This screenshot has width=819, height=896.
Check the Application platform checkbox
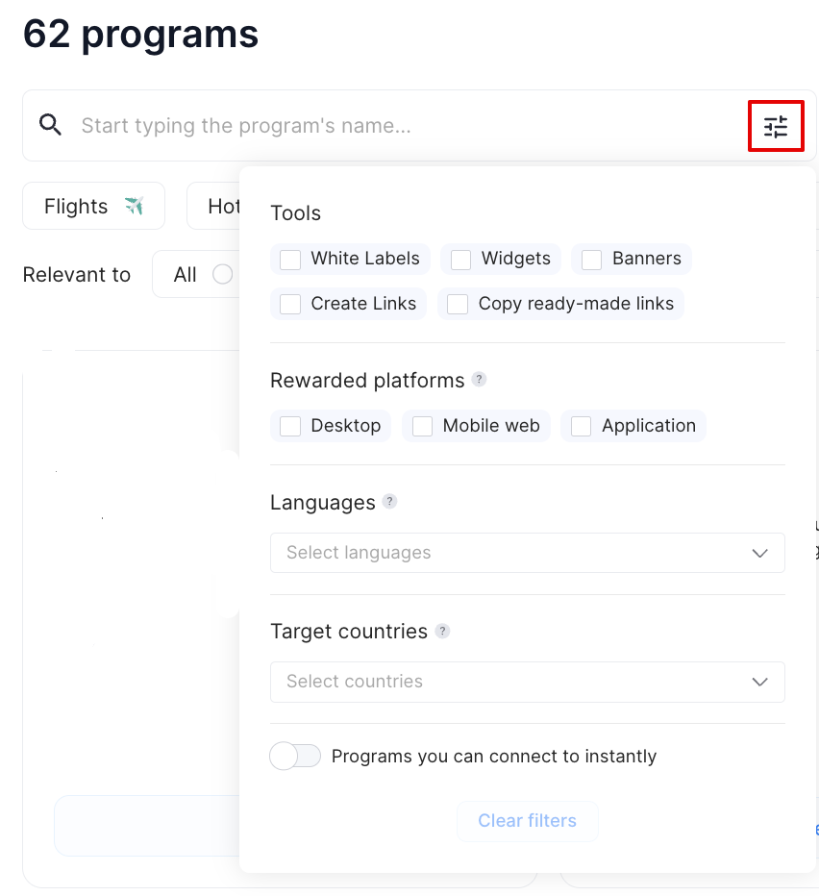tap(582, 427)
